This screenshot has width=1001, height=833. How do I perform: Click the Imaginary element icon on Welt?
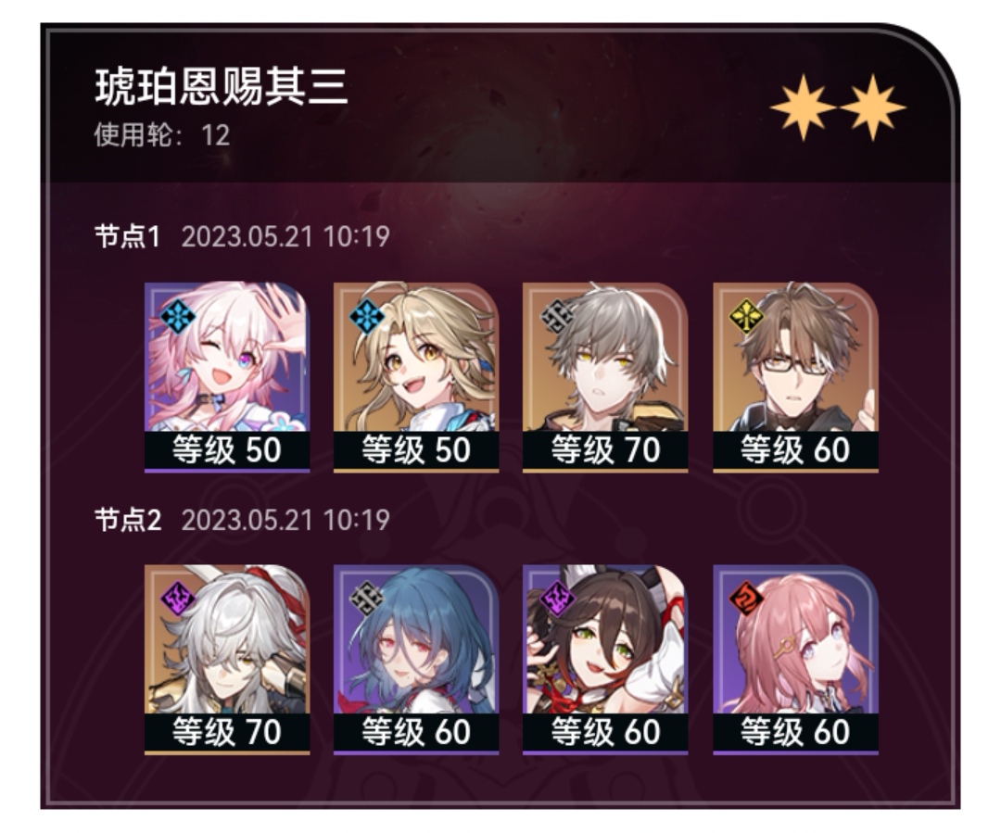(x=745, y=315)
